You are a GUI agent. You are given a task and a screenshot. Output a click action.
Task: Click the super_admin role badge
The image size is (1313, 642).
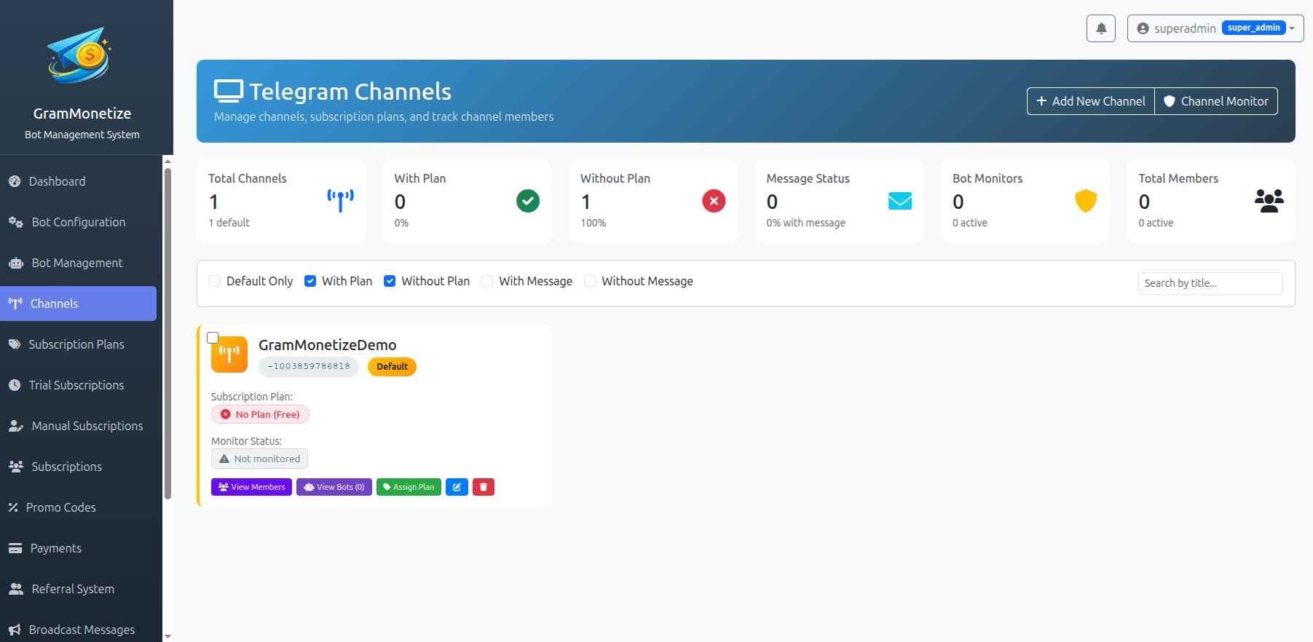(1253, 28)
